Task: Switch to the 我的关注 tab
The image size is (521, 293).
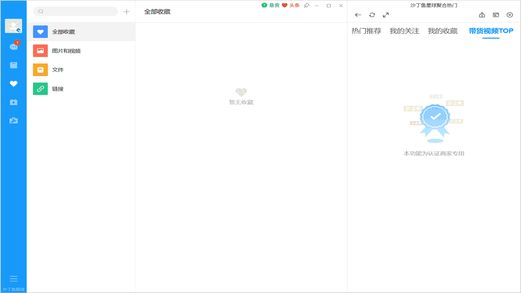Action: click(404, 31)
